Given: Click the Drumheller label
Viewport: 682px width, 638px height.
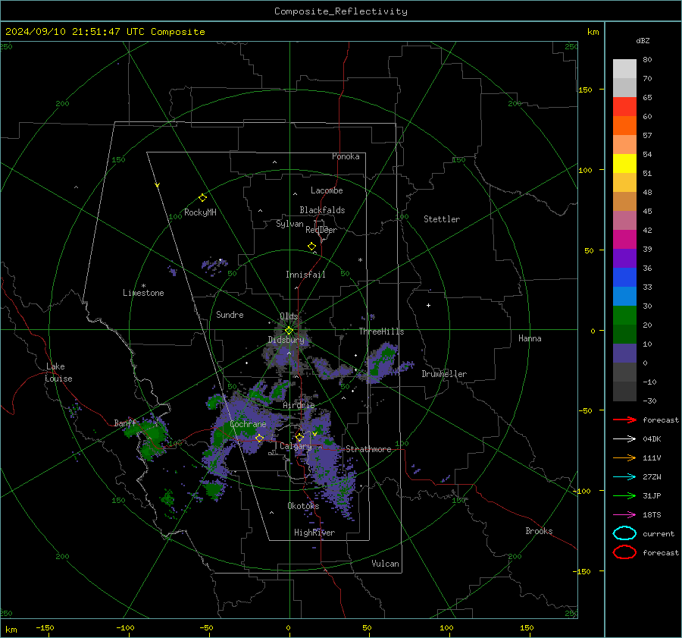Looking at the screenshot, I should pyautogui.click(x=444, y=374).
